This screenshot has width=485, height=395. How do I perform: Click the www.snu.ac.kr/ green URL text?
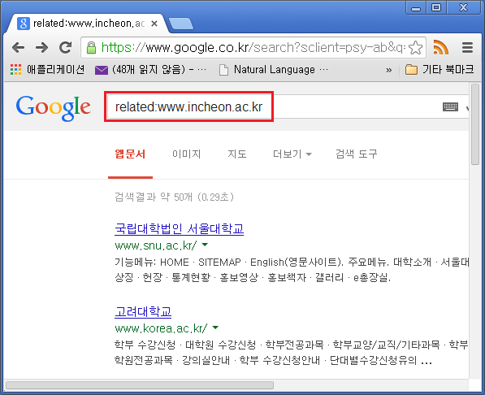[156, 245]
